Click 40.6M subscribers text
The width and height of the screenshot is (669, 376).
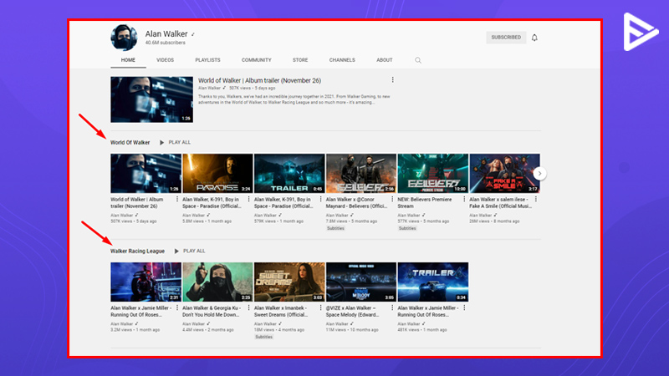point(165,43)
